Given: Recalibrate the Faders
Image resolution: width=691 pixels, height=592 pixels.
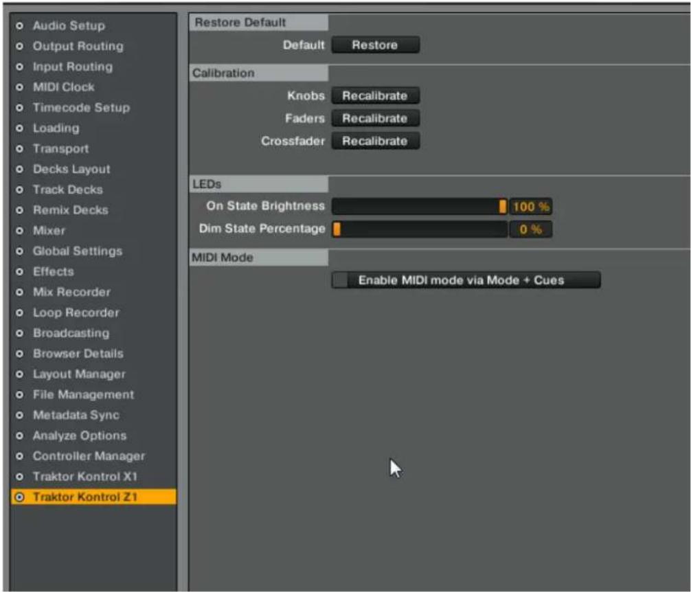Looking at the screenshot, I should (x=375, y=118).
